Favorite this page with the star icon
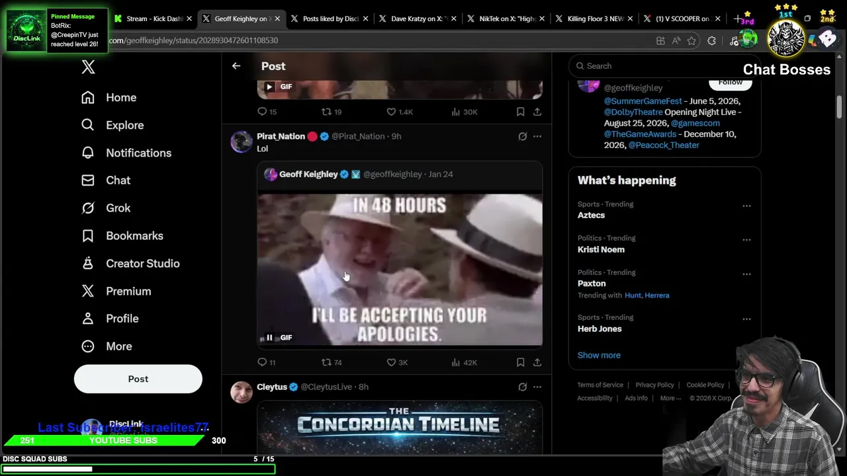The height and width of the screenshot is (476, 847). (691, 40)
